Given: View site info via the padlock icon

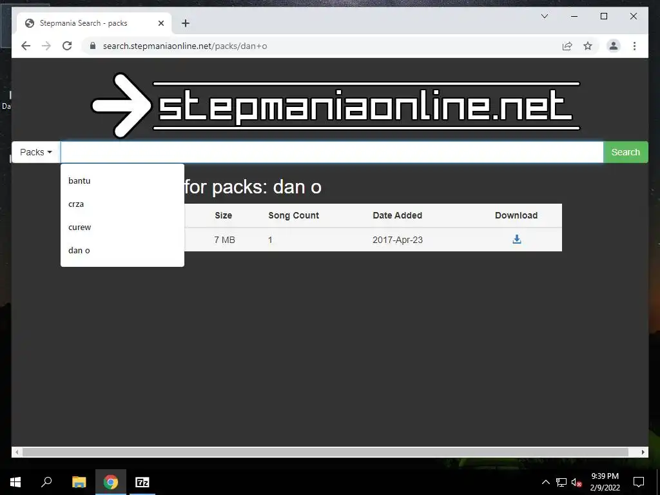Looking at the screenshot, I should point(93,46).
